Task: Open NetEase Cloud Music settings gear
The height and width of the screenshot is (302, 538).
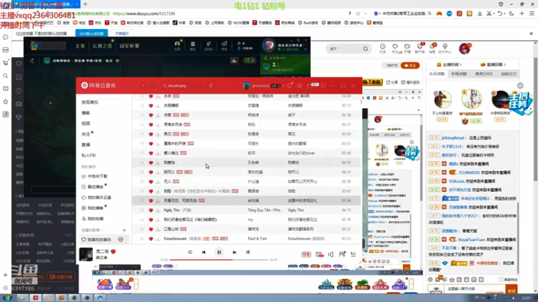Action: pos(299,86)
